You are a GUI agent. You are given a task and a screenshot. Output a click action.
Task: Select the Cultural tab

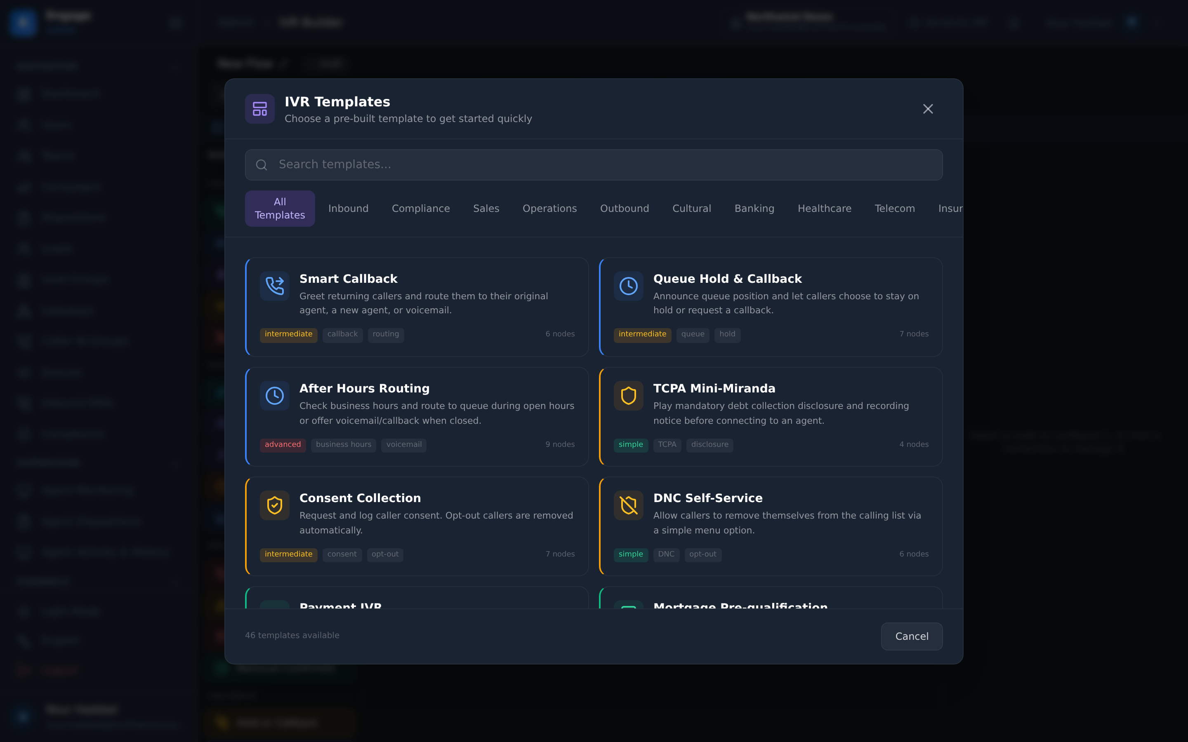click(x=691, y=209)
